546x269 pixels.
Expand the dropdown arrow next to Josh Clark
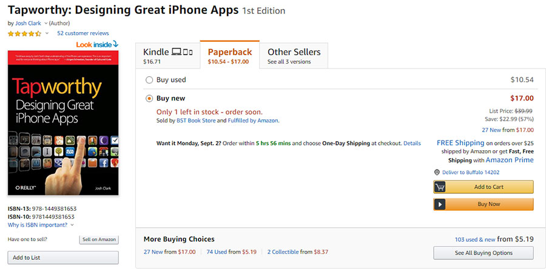[x=46, y=24]
